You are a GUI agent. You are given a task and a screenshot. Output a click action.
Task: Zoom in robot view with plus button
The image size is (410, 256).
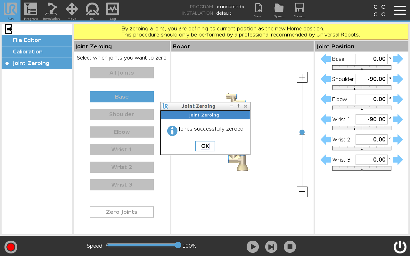(x=302, y=77)
